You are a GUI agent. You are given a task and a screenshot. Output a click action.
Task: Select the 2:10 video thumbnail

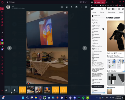point(39,90)
